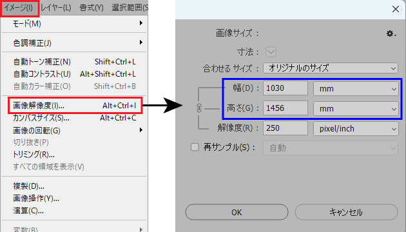Choose 自動コントラスト(U) menu entry
406x232 pixels.
coord(74,74)
